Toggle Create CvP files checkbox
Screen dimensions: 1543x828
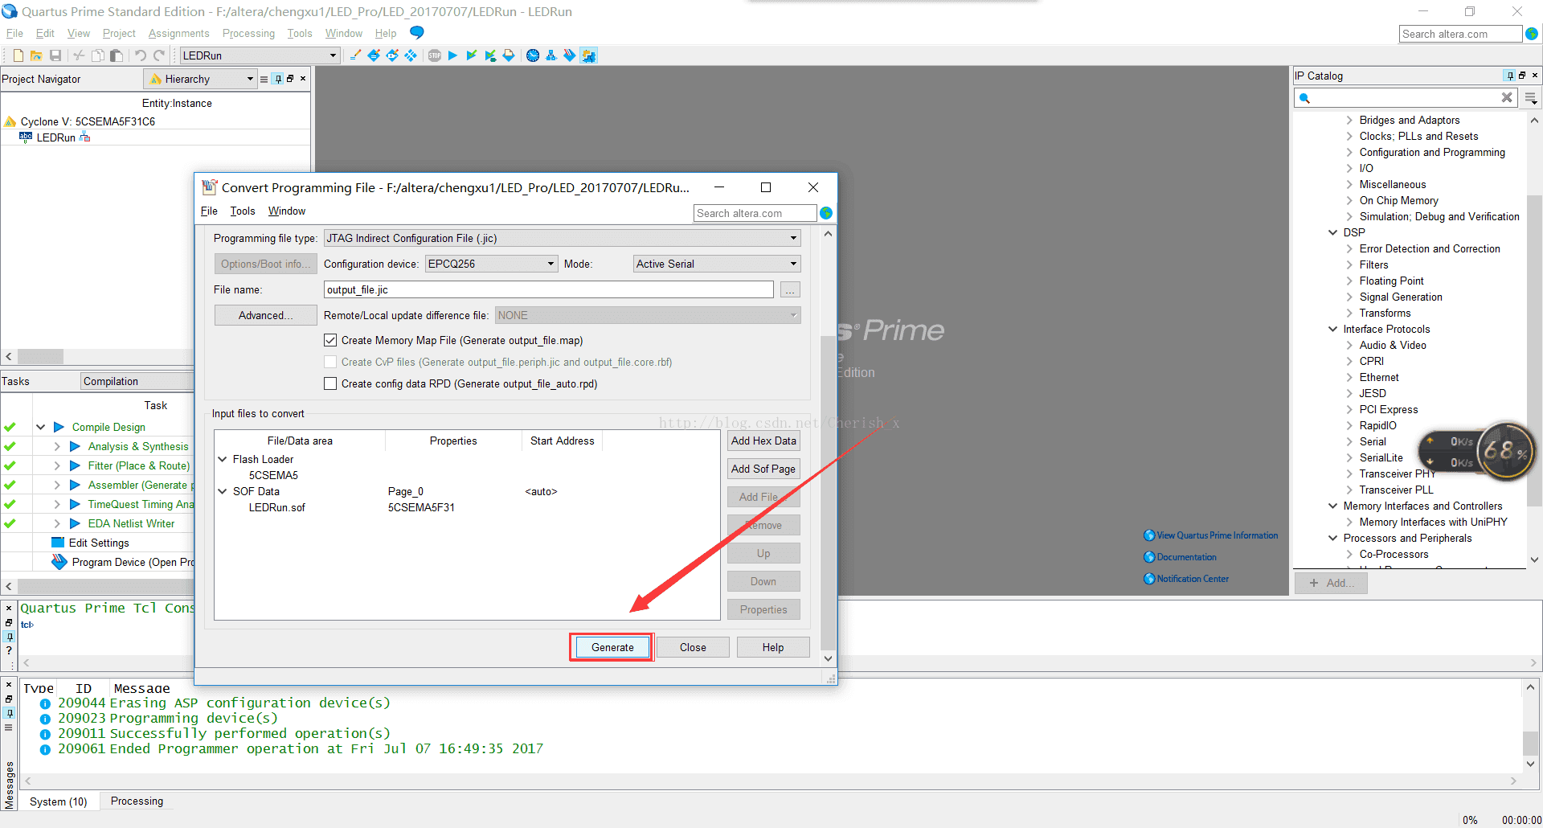(330, 362)
